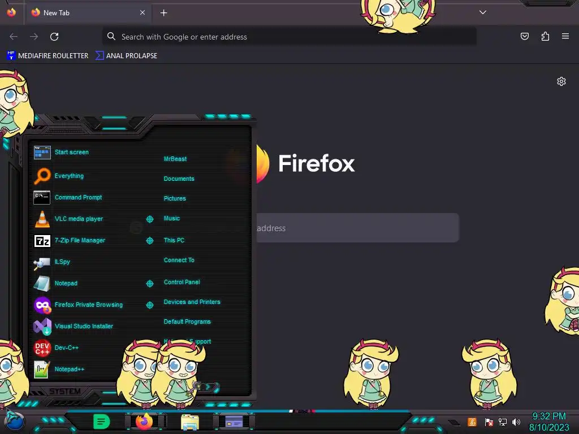Open Notepad icon in start menu

pos(42,284)
